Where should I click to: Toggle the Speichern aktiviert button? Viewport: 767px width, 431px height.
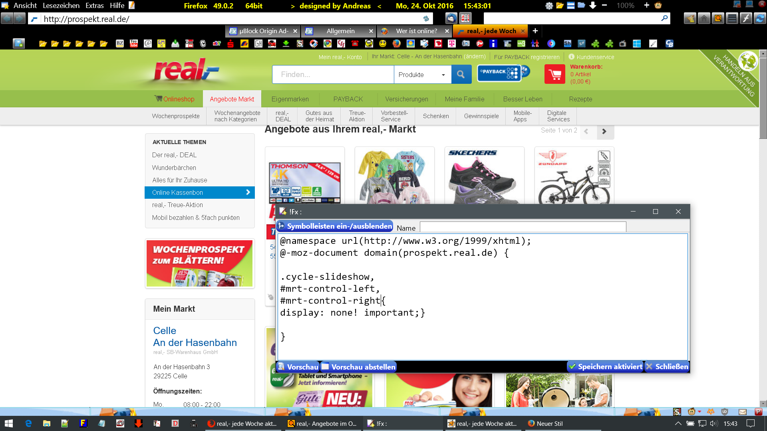point(606,366)
